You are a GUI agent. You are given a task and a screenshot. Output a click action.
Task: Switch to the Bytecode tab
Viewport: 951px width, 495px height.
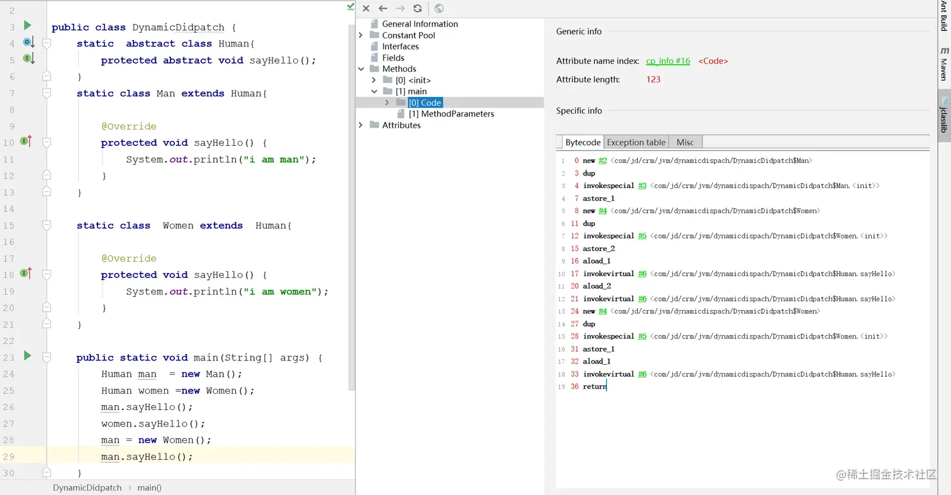pyautogui.click(x=582, y=142)
